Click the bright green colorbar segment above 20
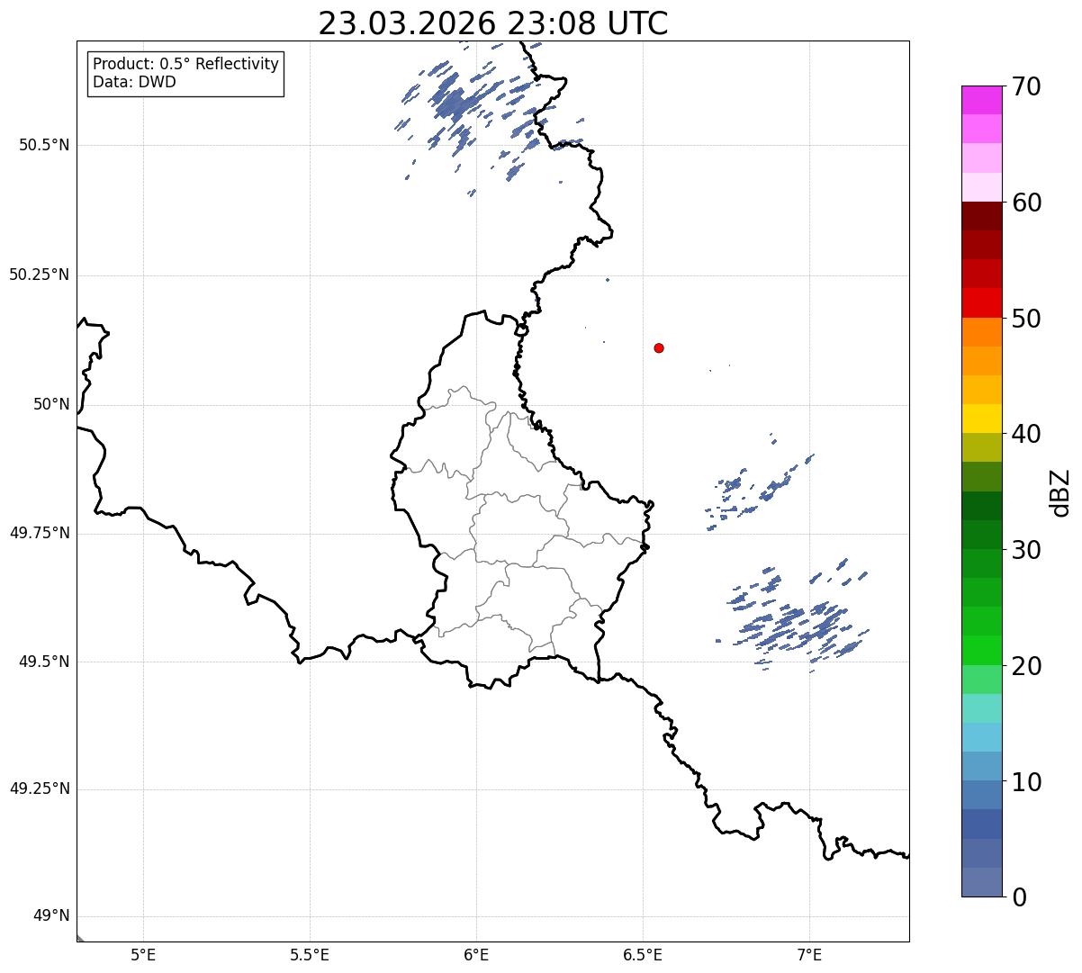The image size is (1082, 973). (982, 650)
